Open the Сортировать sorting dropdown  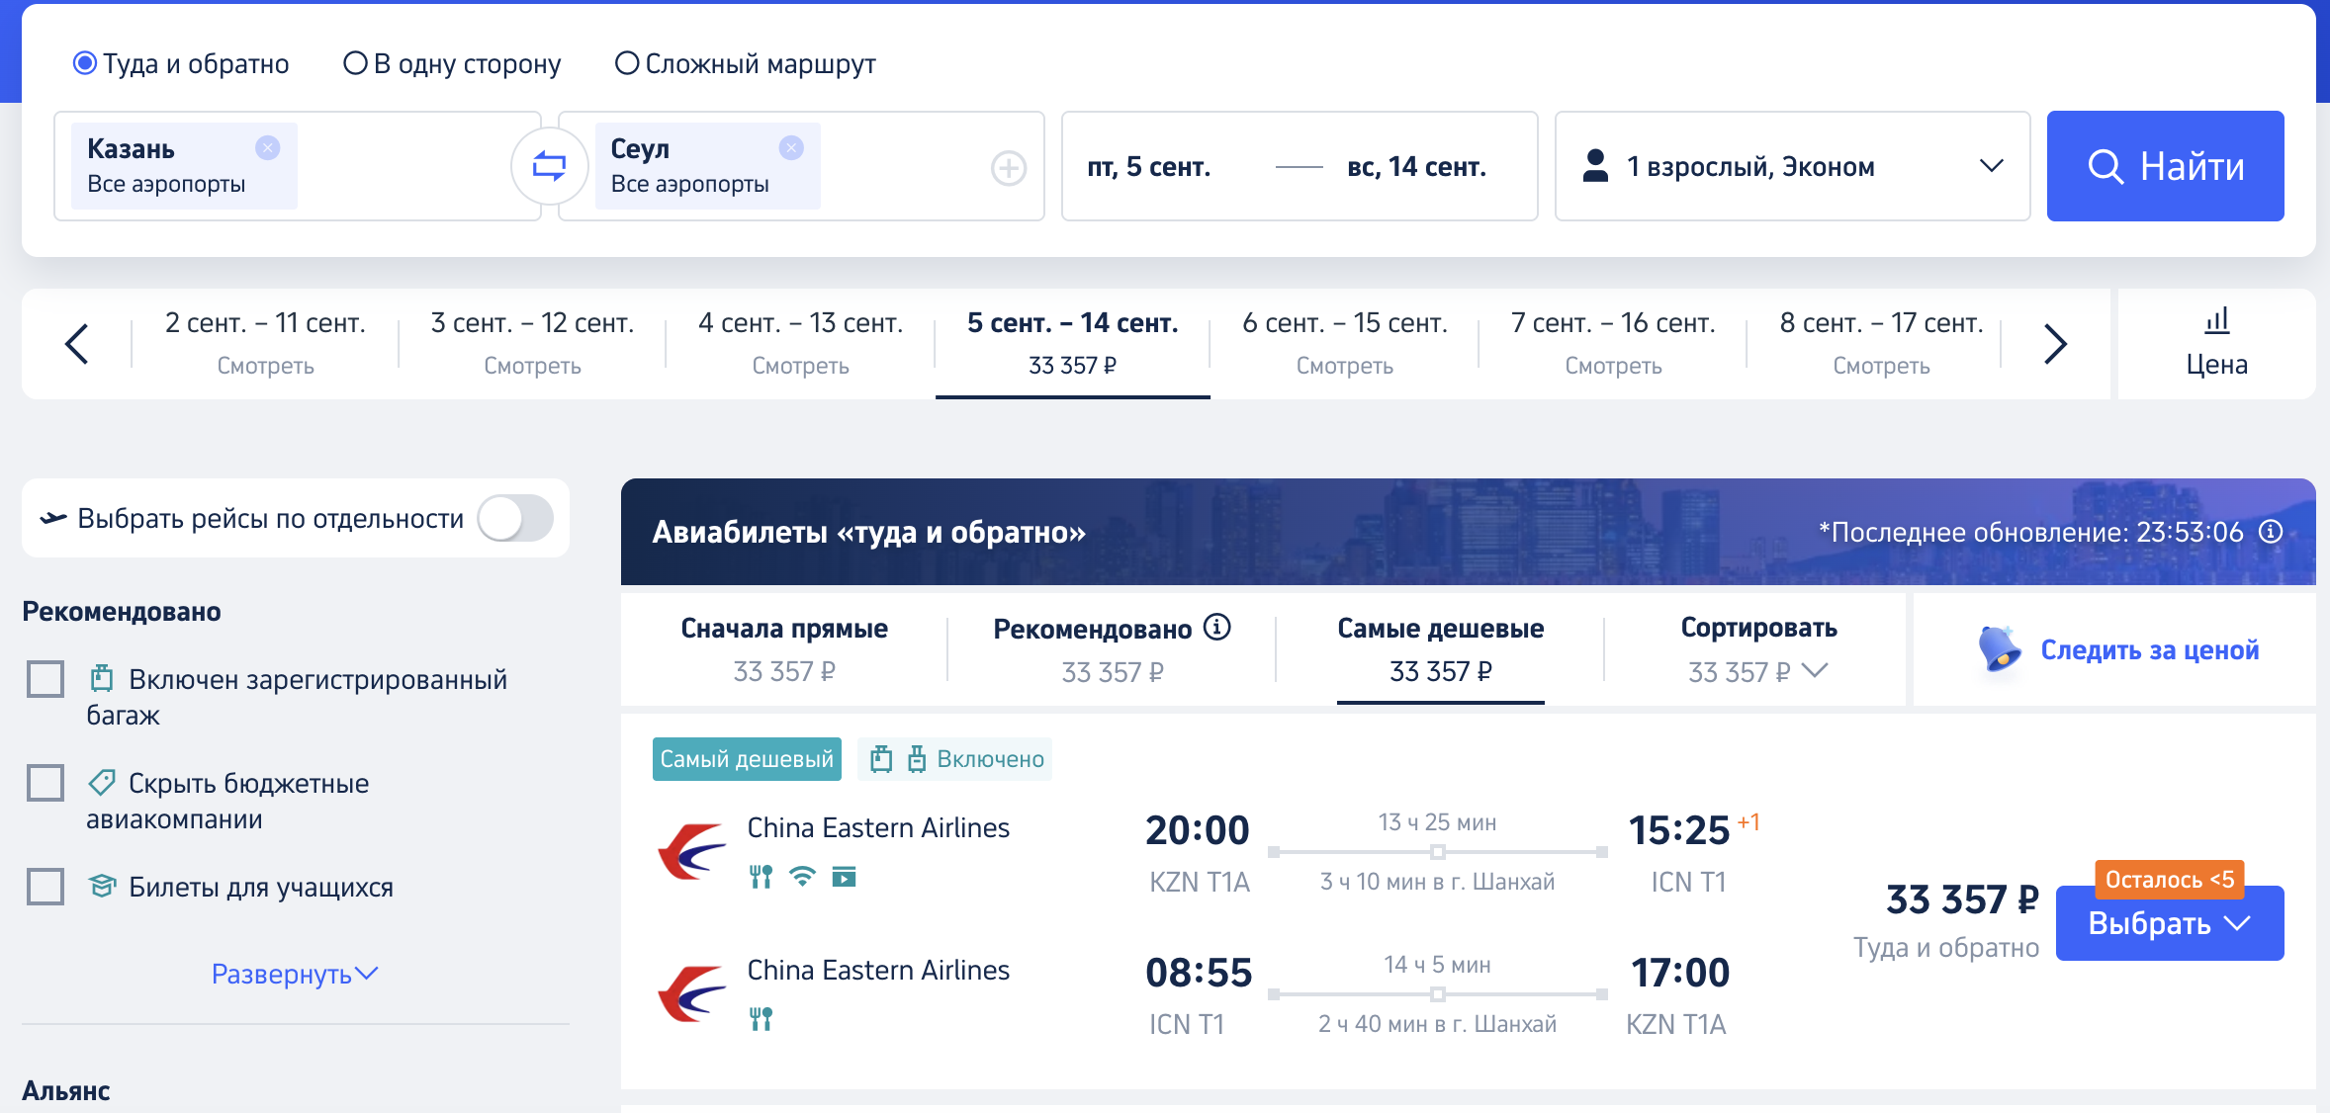1758,649
